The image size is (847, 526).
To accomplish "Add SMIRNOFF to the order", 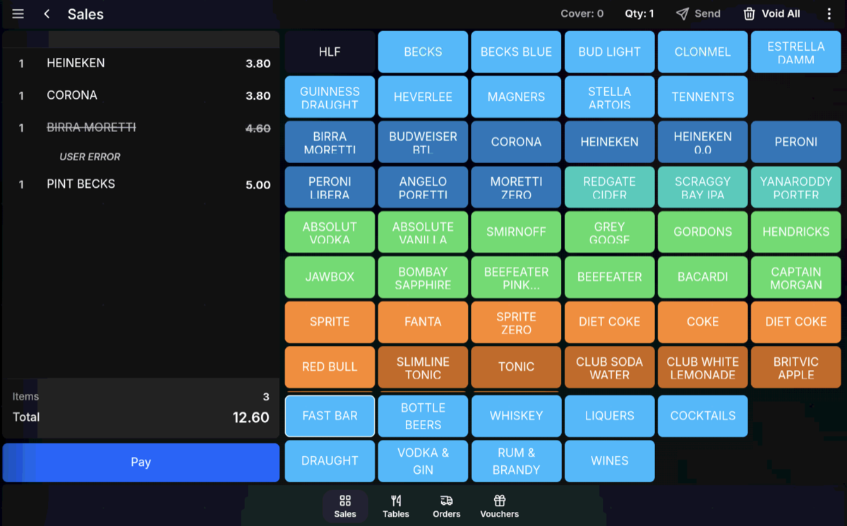I will (516, 232).
